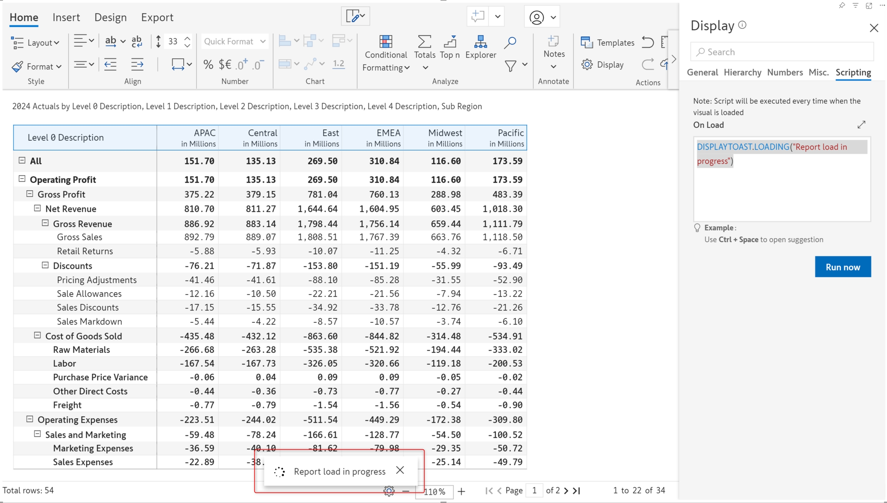Click the Display panel search field
Screen dimensions: 887x503
782,52
